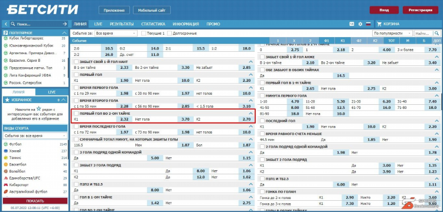Collapse the Время последнего гола market
Image resolution: width=443 pixels, height=212 pixels.
click(x=250, y=127)
